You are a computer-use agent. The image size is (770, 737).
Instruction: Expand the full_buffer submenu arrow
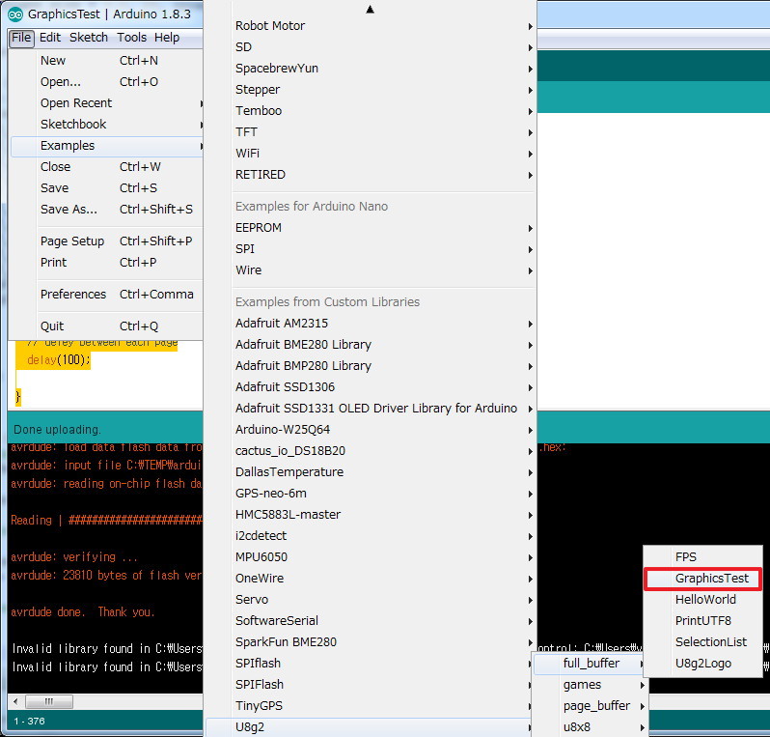(x=642, y=664)
